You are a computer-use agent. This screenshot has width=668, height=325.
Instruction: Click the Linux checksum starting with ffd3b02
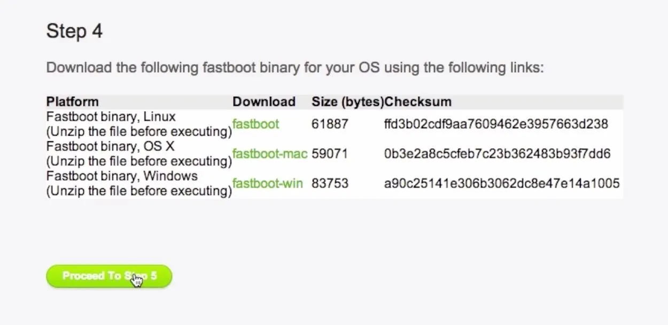coord(496,124)
